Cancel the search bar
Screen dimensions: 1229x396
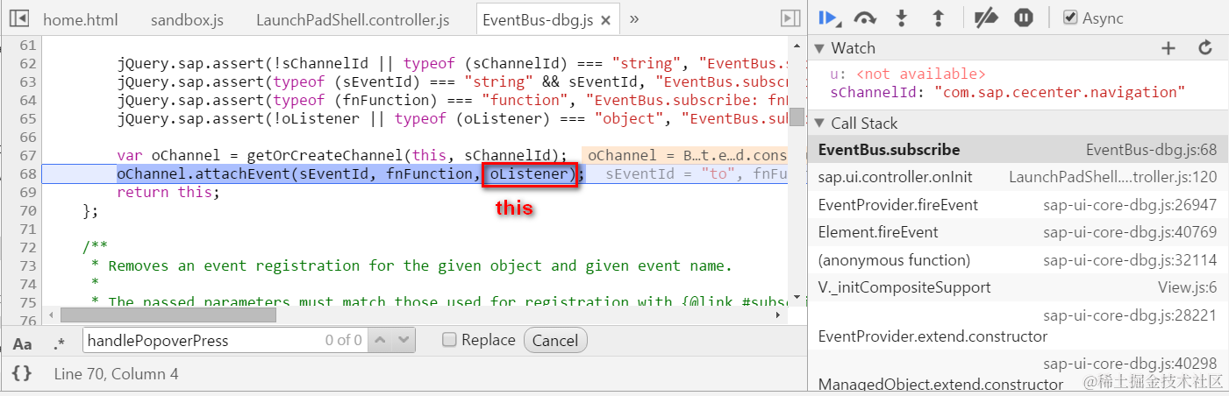[x=555, y=340]
